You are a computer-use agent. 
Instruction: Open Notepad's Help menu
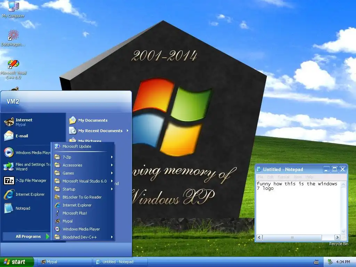tap(309, 177)
